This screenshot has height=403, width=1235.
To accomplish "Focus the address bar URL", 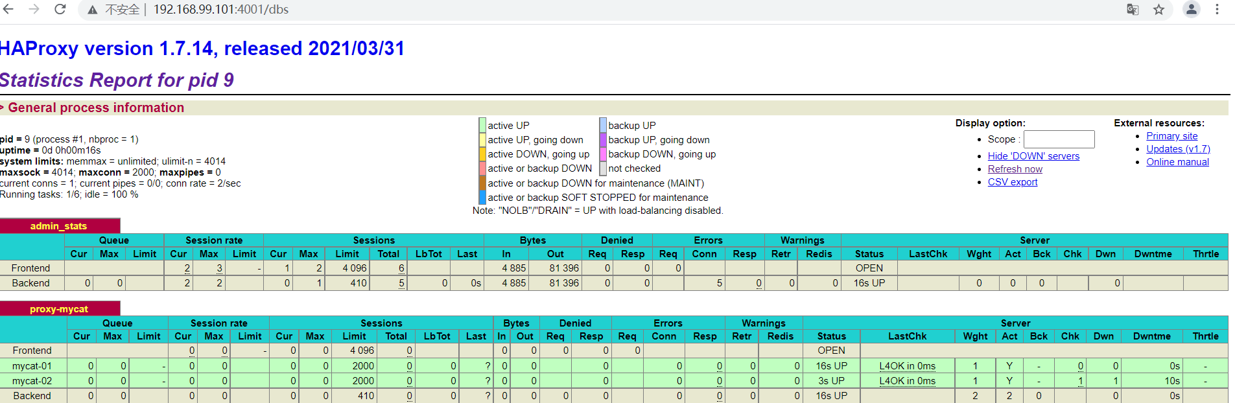I will coord(221,10).
